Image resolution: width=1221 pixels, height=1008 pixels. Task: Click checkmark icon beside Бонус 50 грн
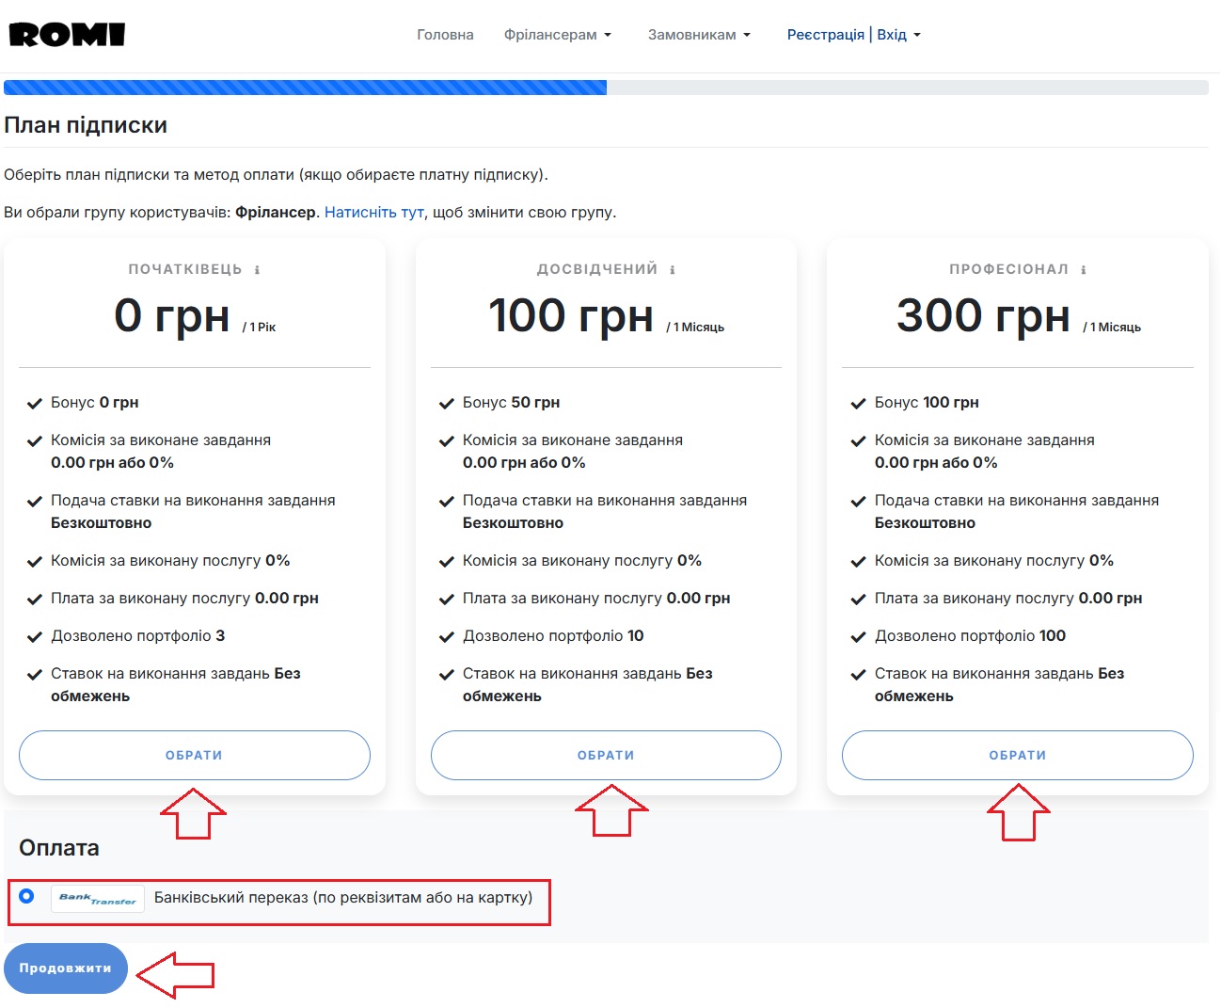(x=447, y=404)
